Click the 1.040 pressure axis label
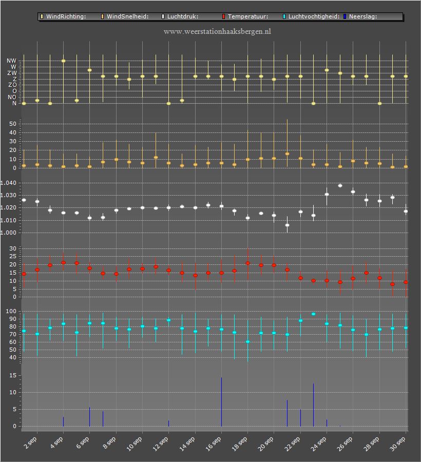 pos(8,183)
